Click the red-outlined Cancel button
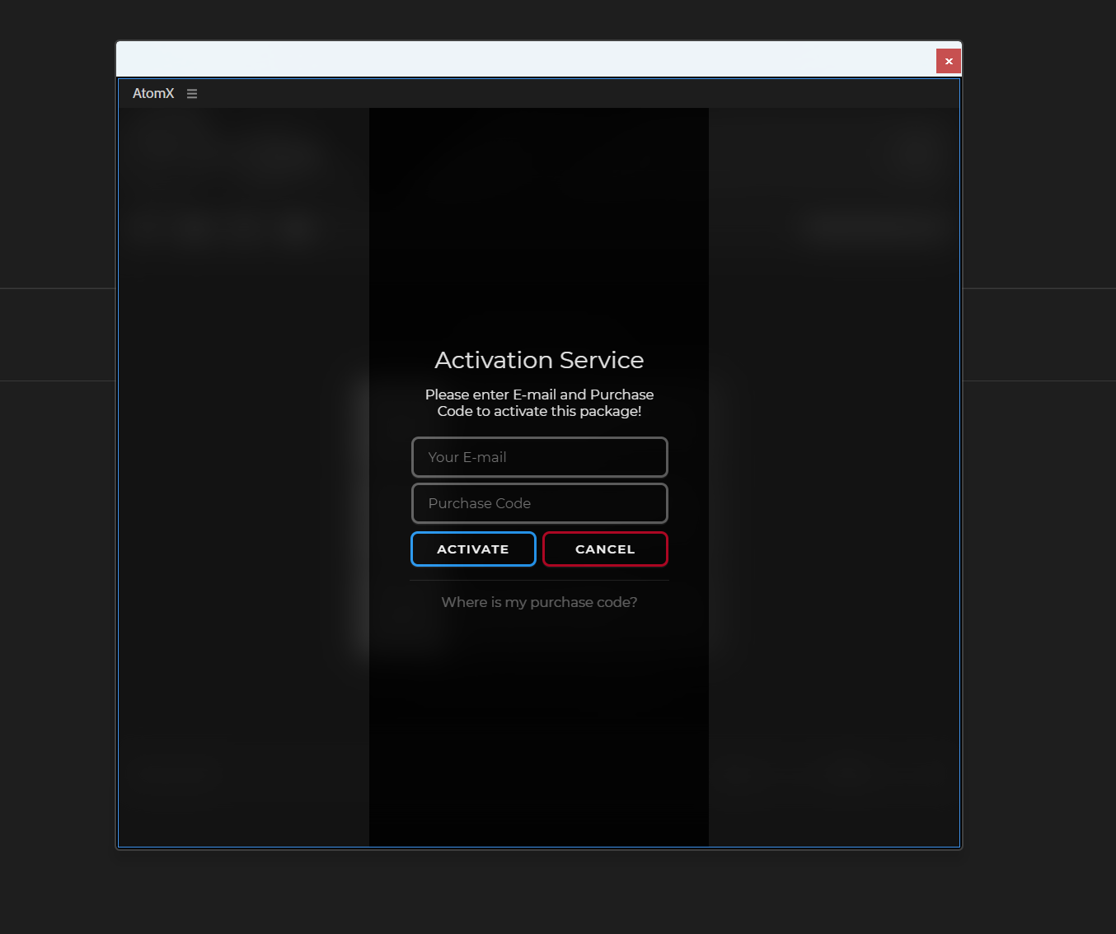Image resolution: width=1116 pixels, height=934 pixels. click(605, 549)
